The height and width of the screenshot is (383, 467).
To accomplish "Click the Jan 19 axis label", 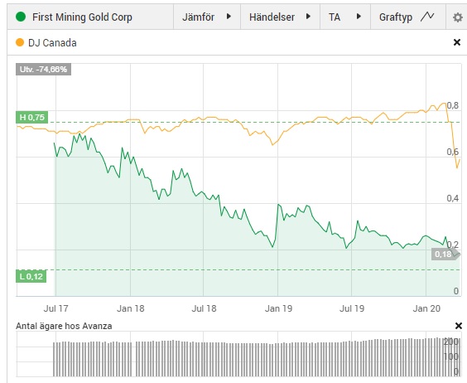I will 278,308.
